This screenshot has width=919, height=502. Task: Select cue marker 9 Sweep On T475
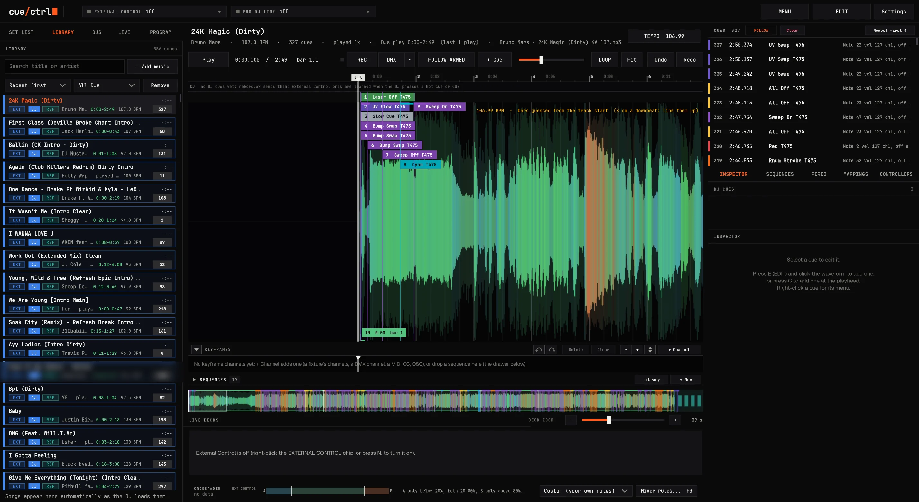[440, 106]
